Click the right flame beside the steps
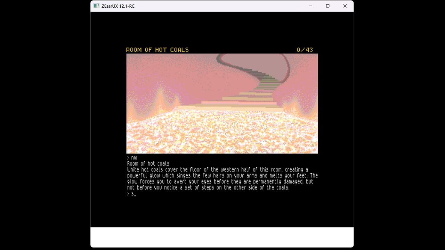Image resolution: width=445 pixels, height=250 pixels. tap(295, 102)
